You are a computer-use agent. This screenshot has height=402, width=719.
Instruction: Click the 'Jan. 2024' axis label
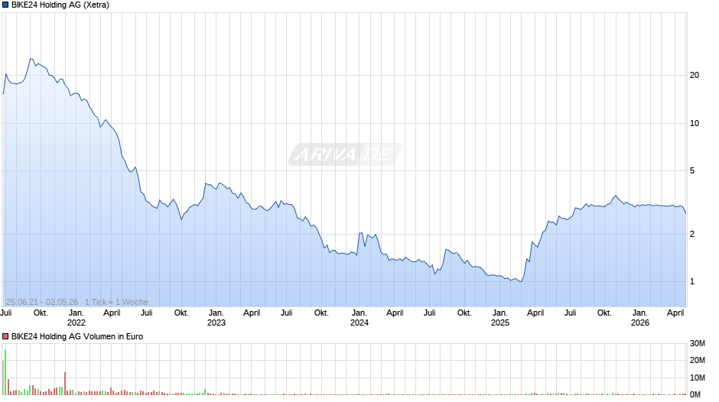(359, 318)
